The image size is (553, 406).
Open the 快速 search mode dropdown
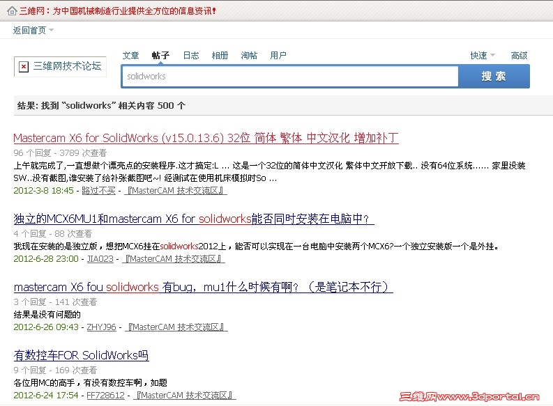coord(483,55)
